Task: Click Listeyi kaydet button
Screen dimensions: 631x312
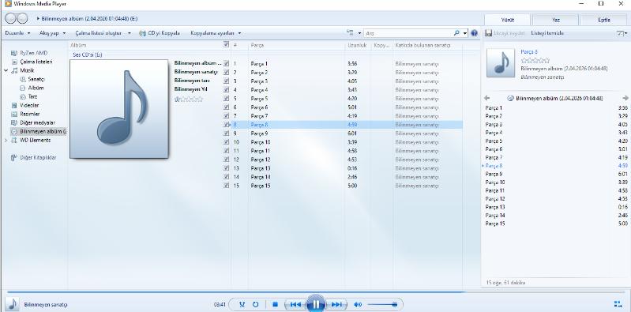Action: click(x=505, y=33)
